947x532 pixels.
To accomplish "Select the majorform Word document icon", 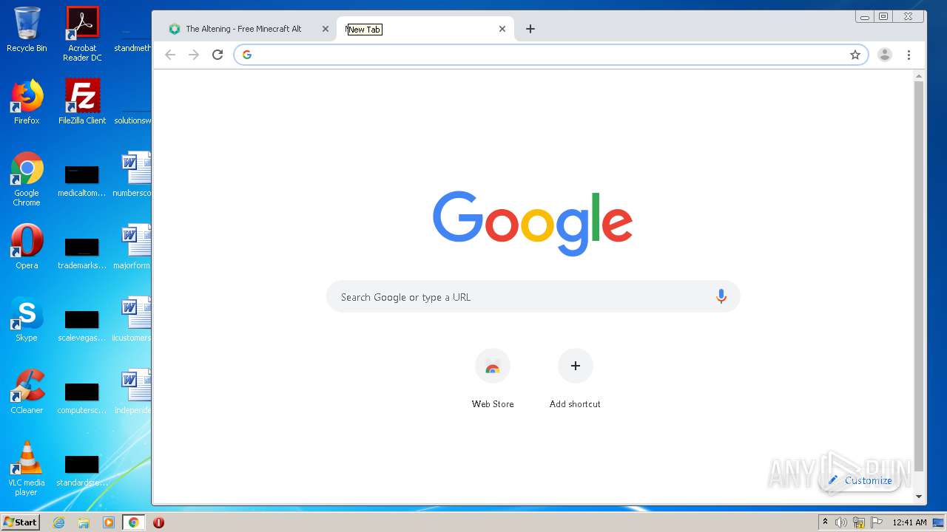I will [136, 240].
